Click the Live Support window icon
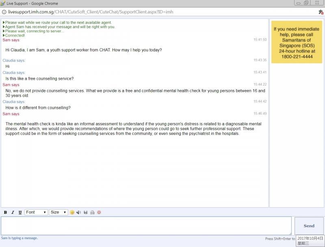 (3, 3)
